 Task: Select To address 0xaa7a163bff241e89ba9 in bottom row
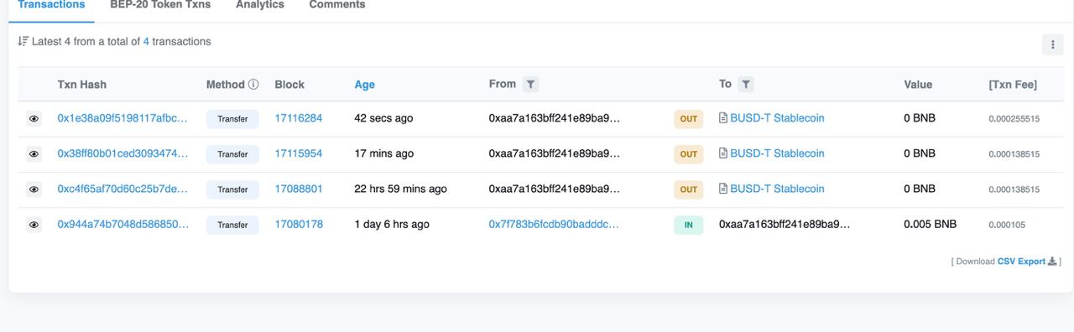tap(785, 224)
